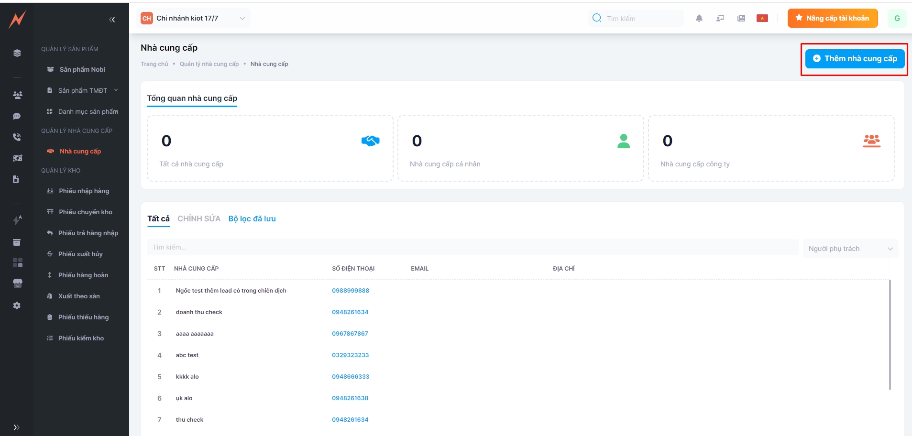Open settings gear icon in left rail

tap(17, 305)
